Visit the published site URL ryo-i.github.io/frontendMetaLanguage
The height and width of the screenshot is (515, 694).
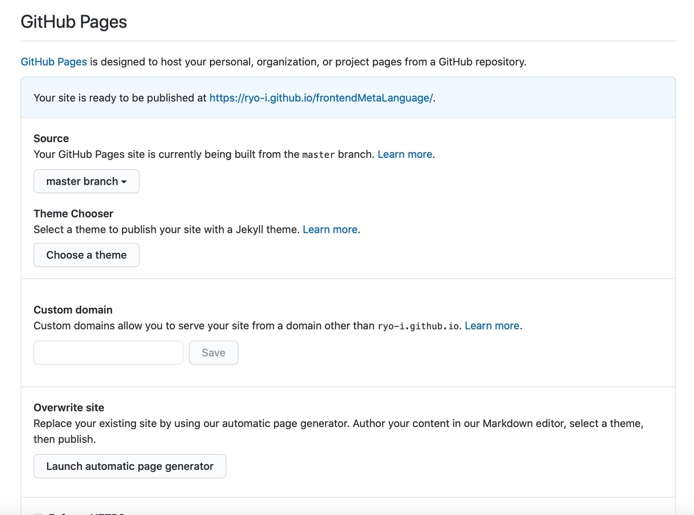pyautogui.click(x=321, y=98)
